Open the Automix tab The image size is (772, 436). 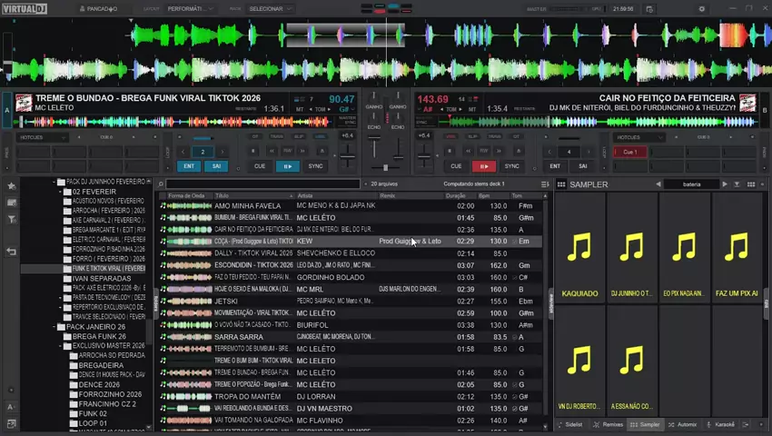coord(682,424)
